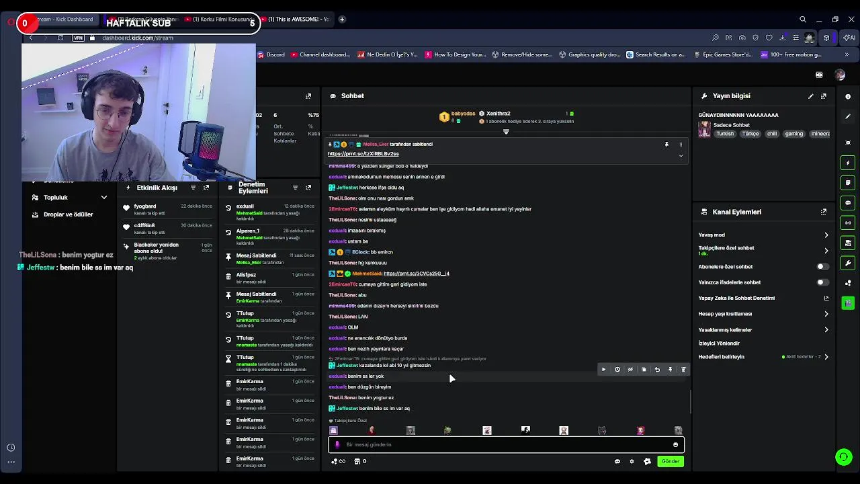Image resolution: width=860 pixels, height=484 pixels.
Task: Click the browser AI button
Action: [x=850, y=38]
